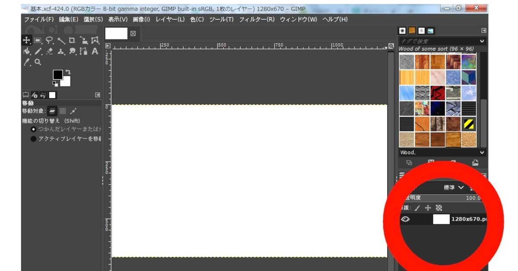The width and height of the screenshot is (518, 271).
Task: Close the image tab with the X icon
Action: (133, 33)
